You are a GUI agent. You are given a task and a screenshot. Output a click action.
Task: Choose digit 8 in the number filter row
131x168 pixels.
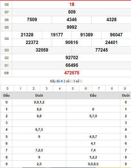click(112, 89)
